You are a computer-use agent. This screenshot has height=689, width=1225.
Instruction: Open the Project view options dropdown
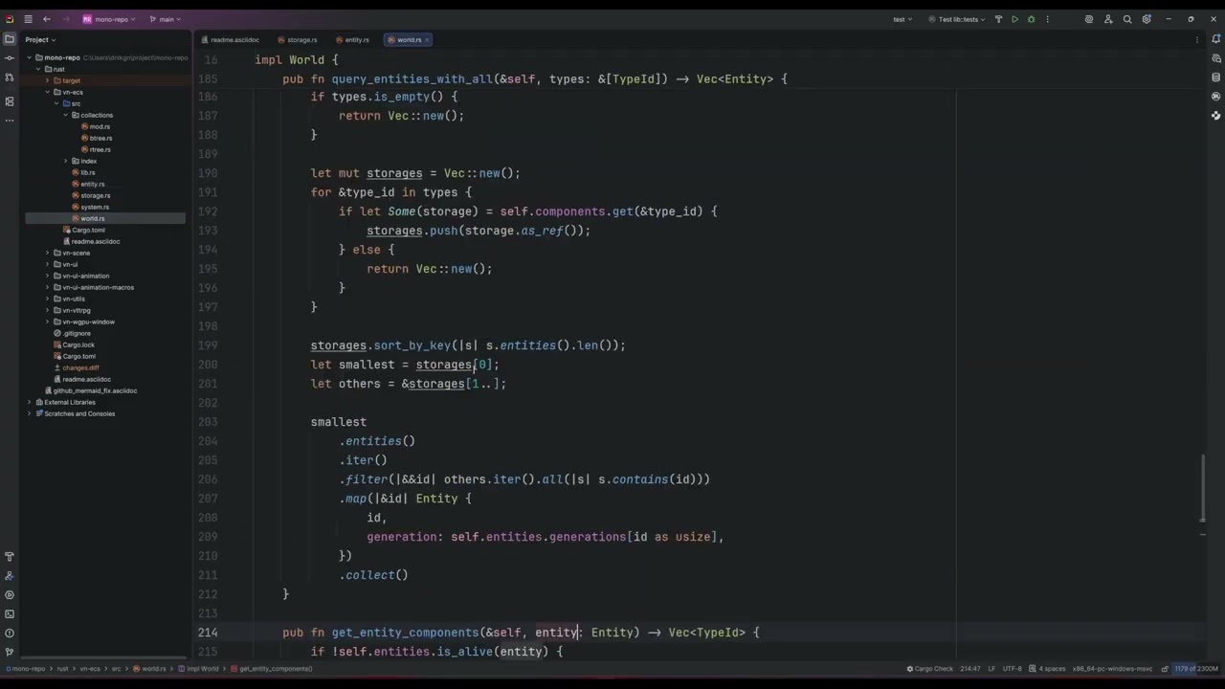coord(40,39)
